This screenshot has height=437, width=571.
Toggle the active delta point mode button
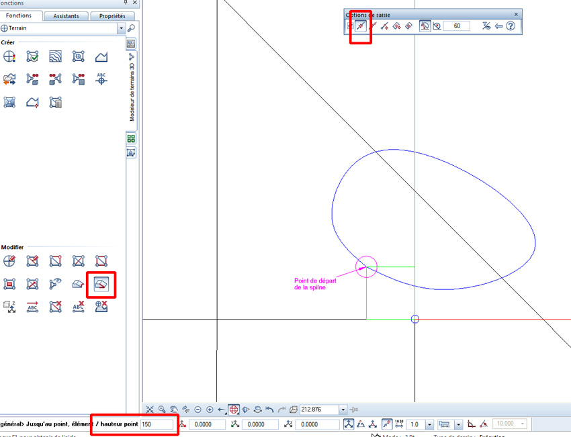(349, 424)
